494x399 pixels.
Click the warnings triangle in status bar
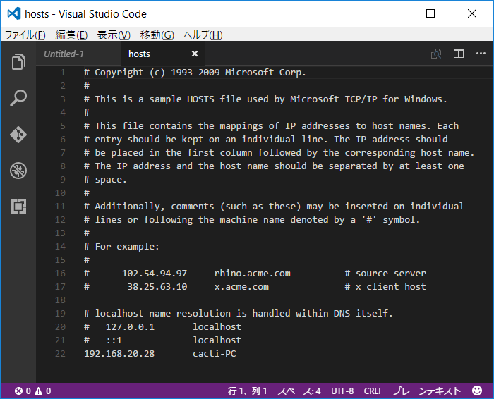click(38, 391)
